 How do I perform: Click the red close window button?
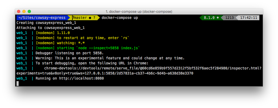(x=19, y=11)
